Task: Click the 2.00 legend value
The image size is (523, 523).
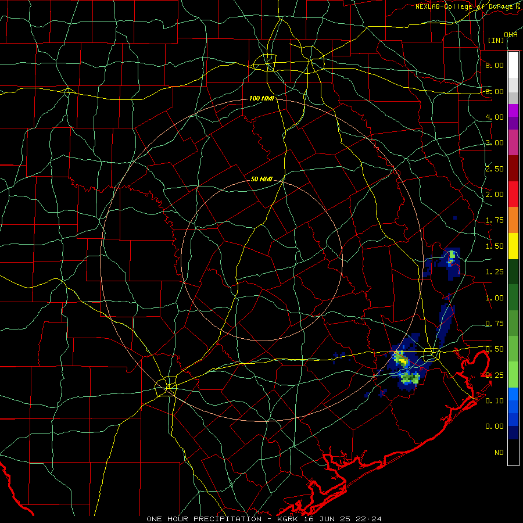Action: click(495, 195)
